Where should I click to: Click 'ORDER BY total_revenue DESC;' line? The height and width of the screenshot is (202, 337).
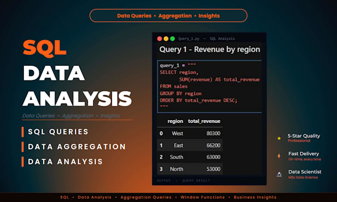click(x=198, y=100)
